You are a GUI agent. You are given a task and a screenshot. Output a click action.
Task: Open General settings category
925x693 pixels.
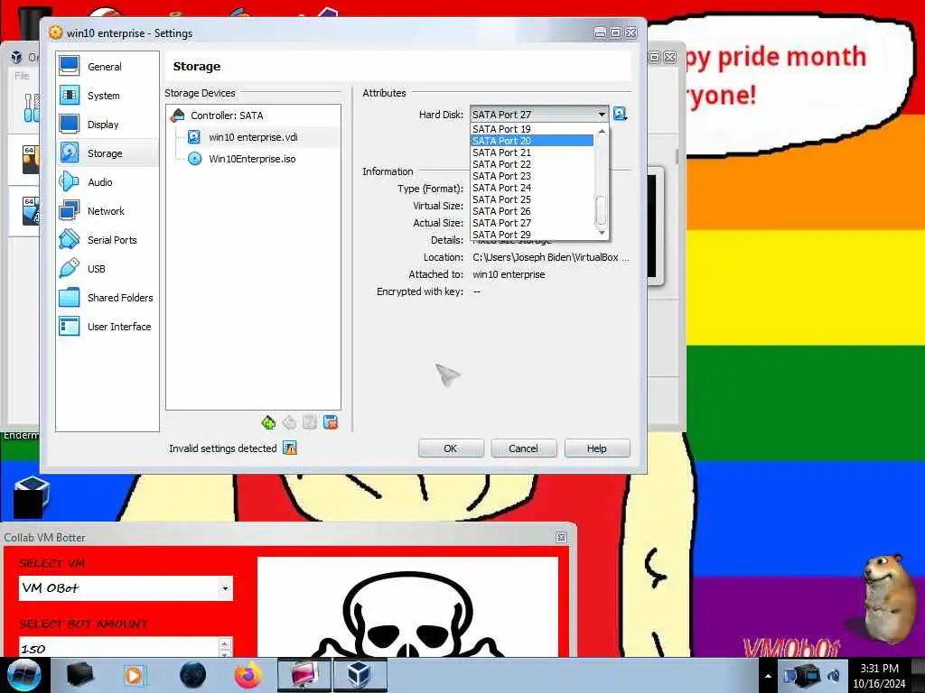[x=107, y=67]
